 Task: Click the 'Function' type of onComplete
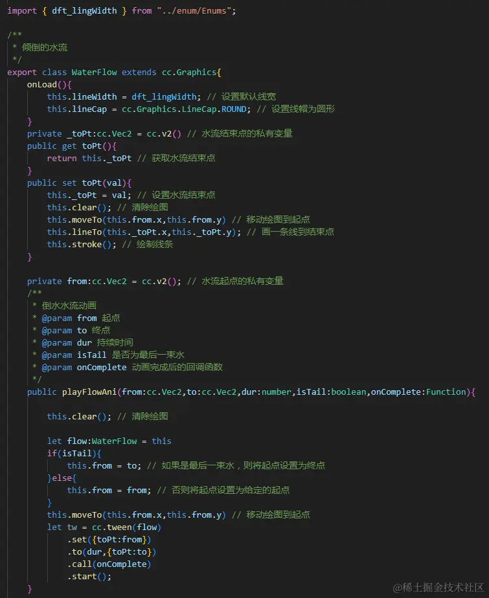[446, 392]
